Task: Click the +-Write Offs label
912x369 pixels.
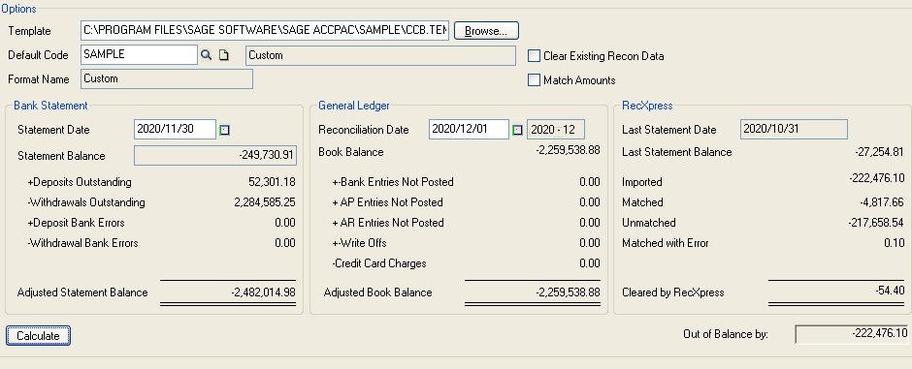Action: (359, 243)
